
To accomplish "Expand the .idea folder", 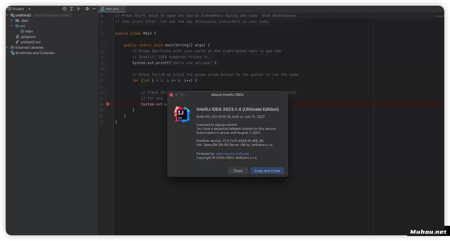I will (12, 21).
